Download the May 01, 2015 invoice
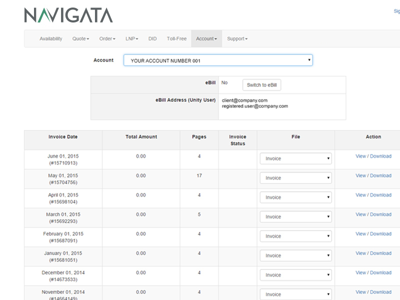Viewport: 400px width, 300px height. (380, 175)
